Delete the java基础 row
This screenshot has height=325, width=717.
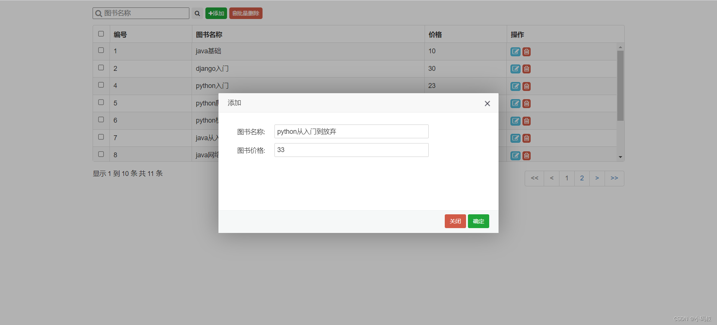coord(527,52)
